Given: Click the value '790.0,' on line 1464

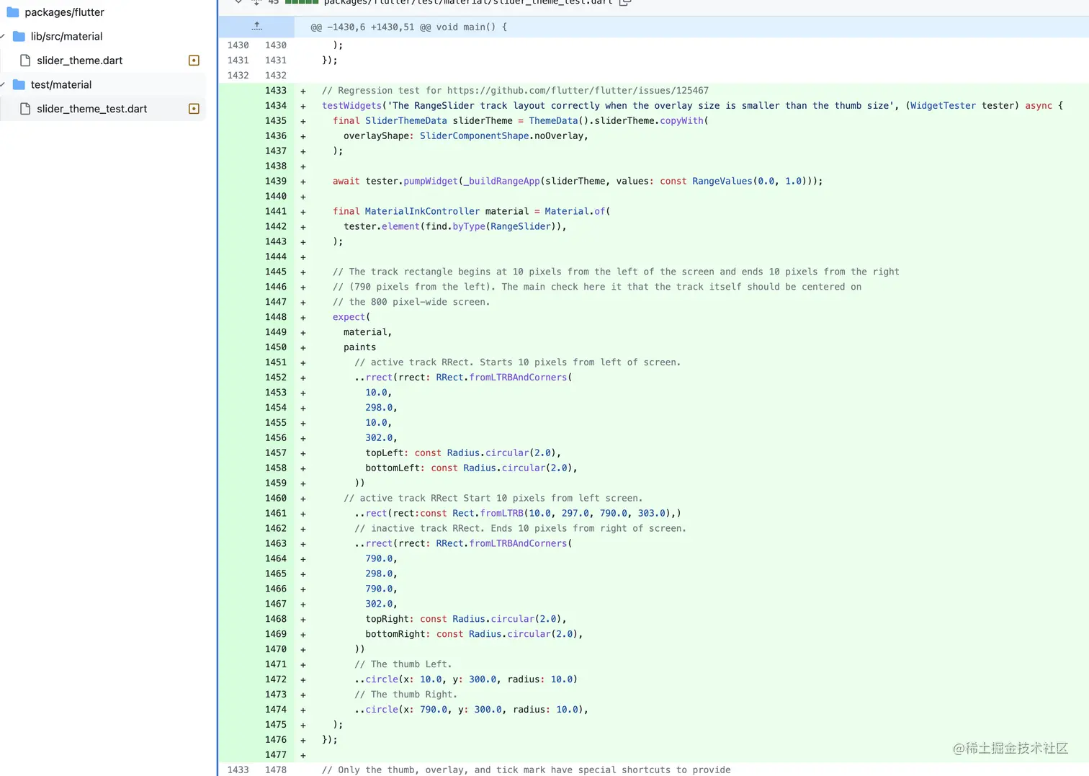Looking at the screenshot, I should pos(382,559).
